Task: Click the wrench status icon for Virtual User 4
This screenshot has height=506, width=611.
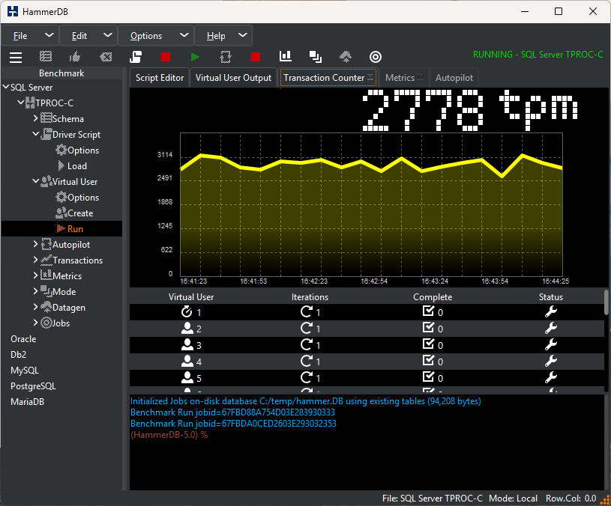Action: tap(550, 361)
